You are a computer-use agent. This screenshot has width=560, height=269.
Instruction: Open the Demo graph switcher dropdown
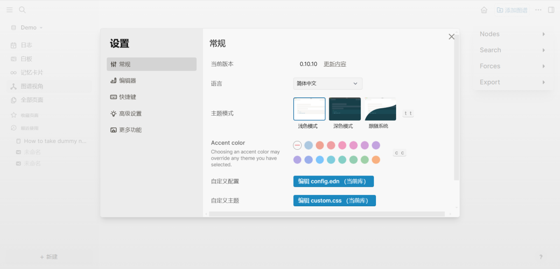tap(32, 27)
